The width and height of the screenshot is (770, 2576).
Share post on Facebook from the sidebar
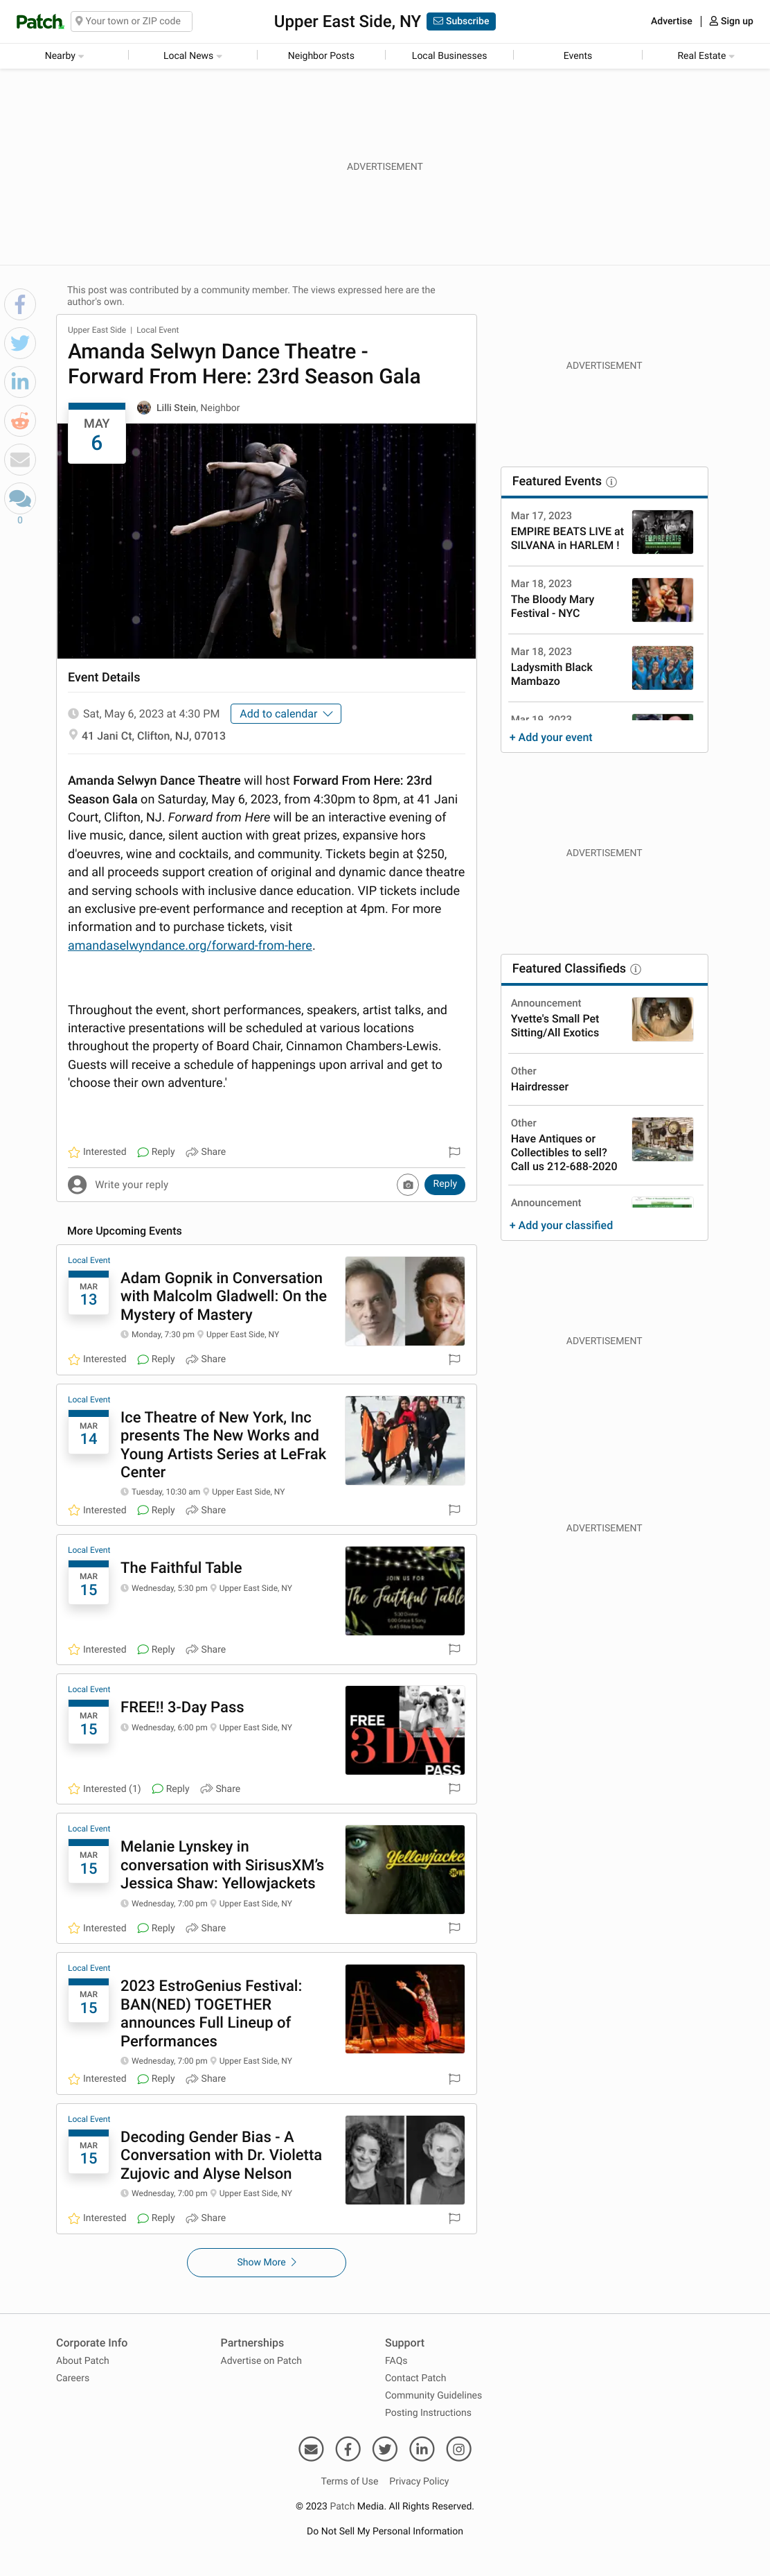click(x=20, y=304)
